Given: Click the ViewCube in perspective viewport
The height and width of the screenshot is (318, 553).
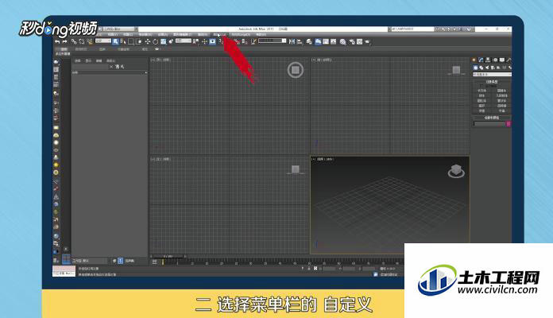Looking at the screenshot, I should (456, 171).
